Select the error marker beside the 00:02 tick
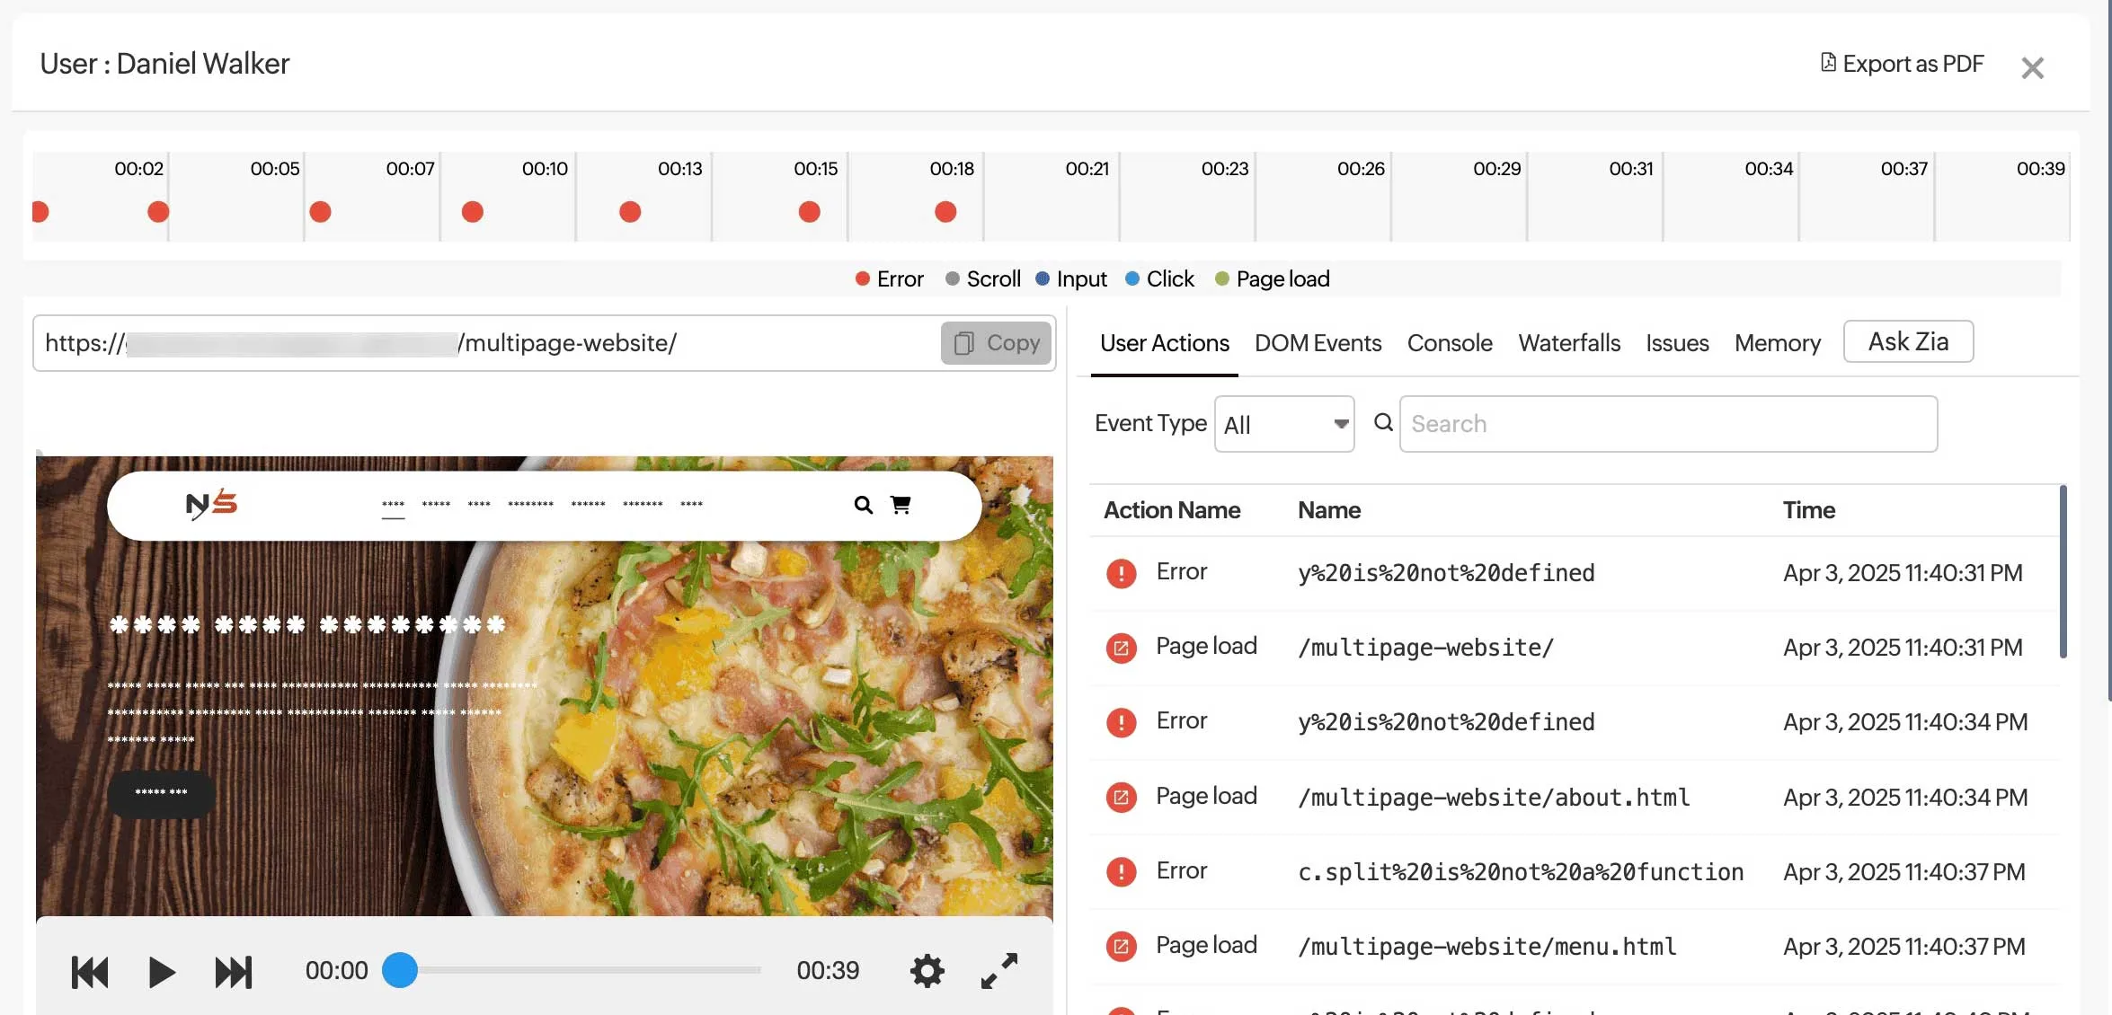 [158, 212]
